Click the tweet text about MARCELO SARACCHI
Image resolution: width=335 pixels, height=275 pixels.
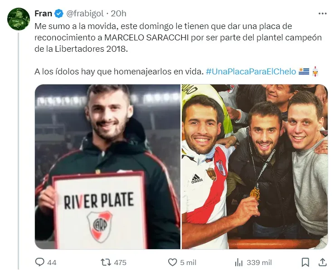click(178, 38)
